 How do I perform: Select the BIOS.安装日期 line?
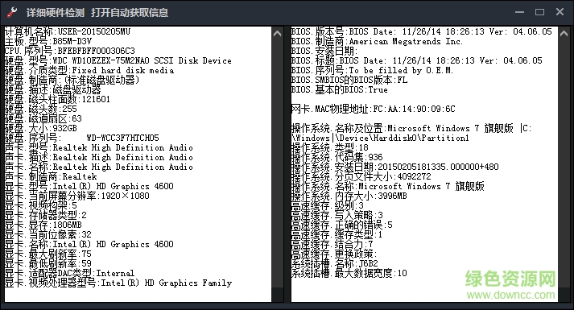[324, 51]
